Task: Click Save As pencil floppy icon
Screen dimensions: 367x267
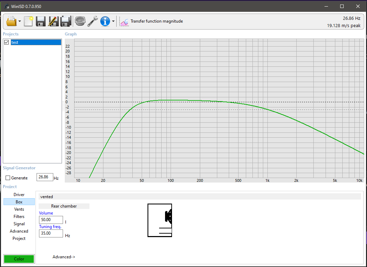Action: coord(53,21)
